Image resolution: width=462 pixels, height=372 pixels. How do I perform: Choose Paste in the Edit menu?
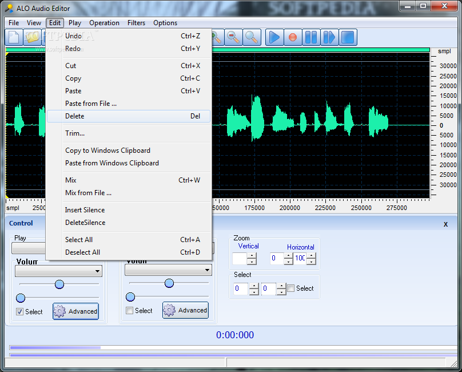[x=129, y=91]
